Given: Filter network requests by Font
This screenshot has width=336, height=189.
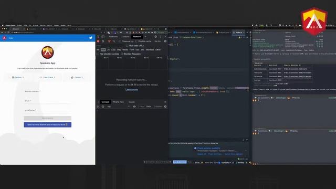Looking at the screenshot, I should coord(132,50).
